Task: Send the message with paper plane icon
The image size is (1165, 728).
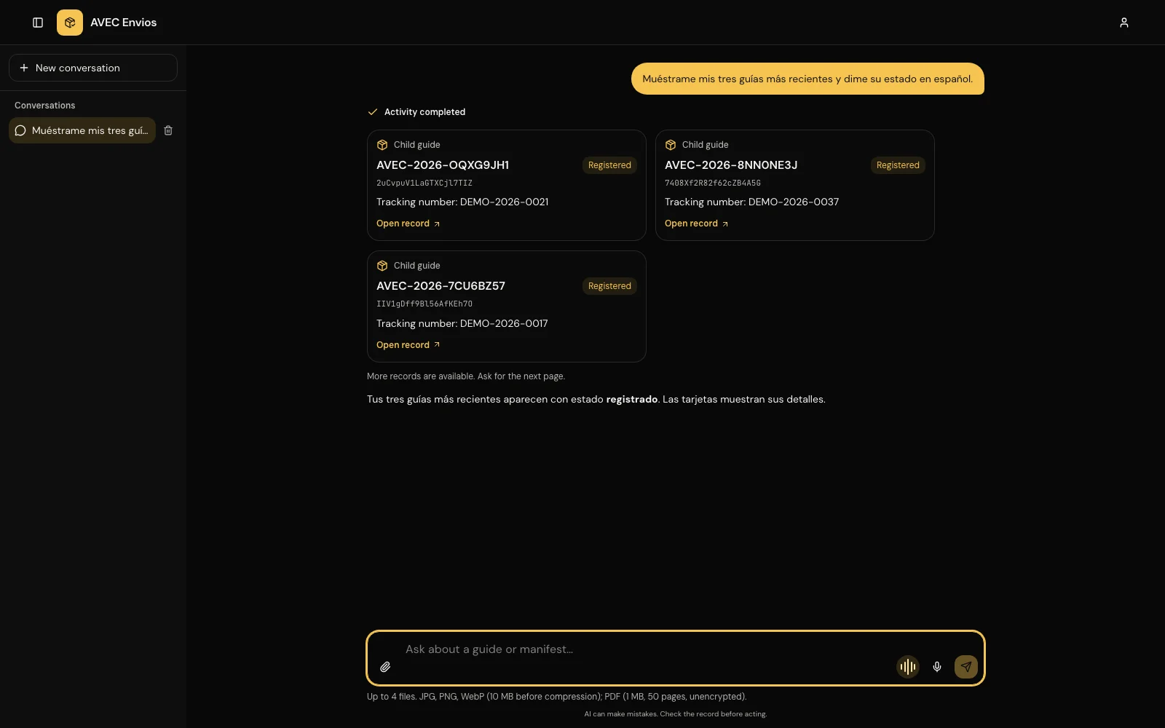Action: (966, 667)
